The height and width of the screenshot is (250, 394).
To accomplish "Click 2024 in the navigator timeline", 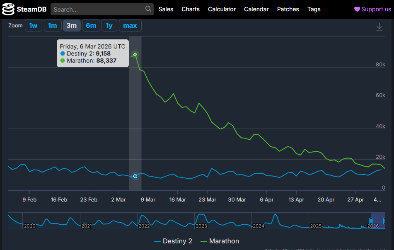I will coord(259,226).
